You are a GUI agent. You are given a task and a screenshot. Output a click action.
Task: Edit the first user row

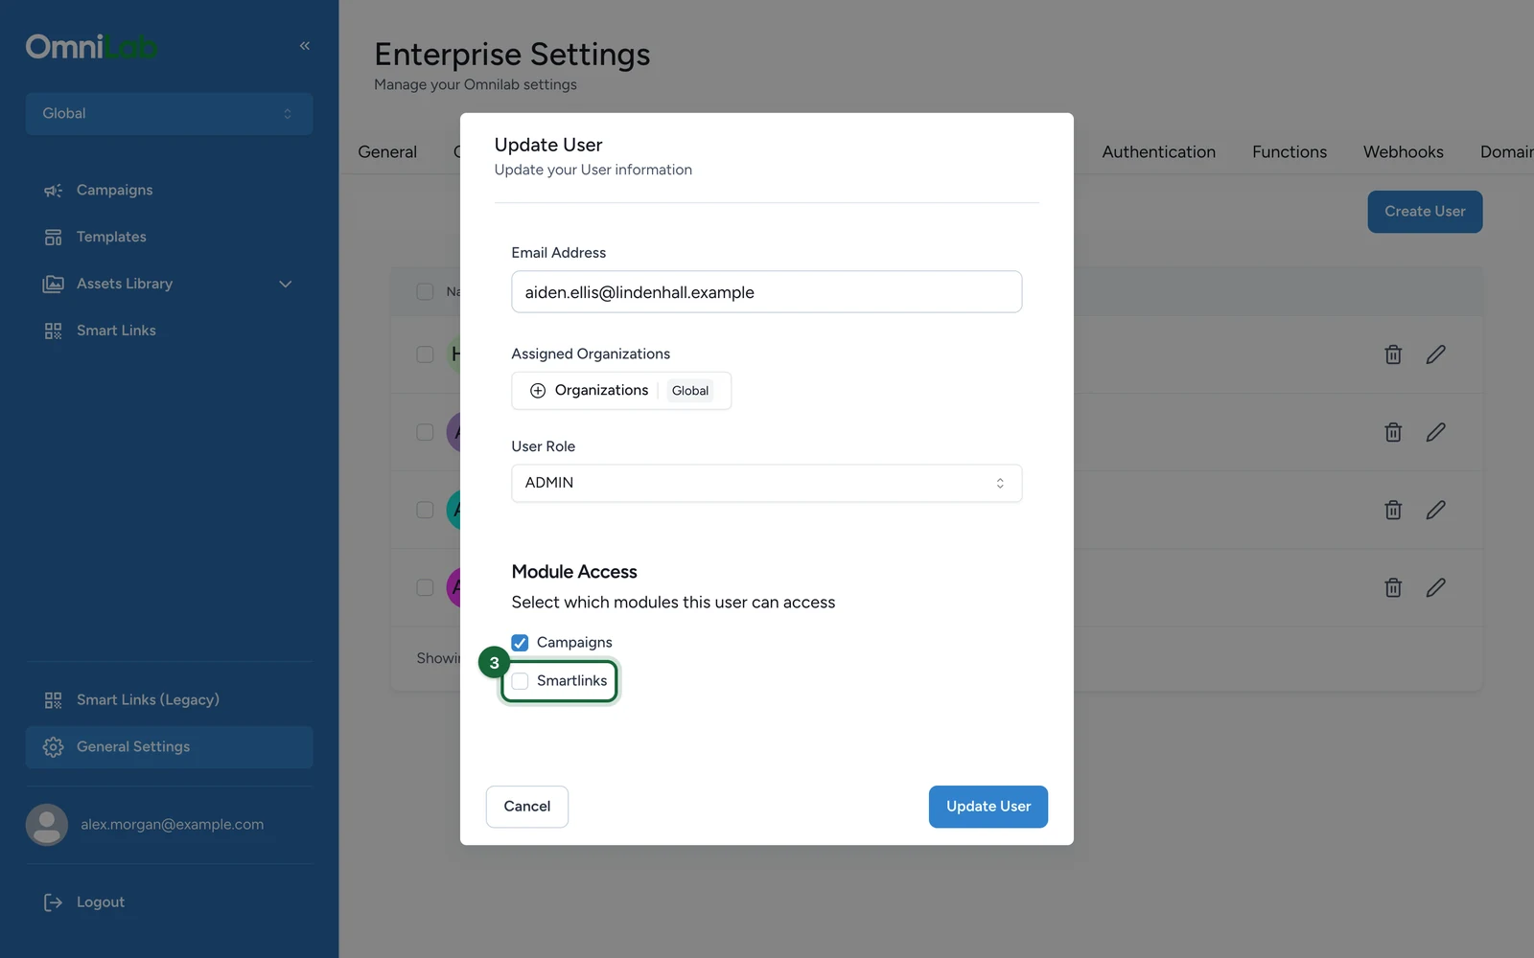coord(1435,354)
